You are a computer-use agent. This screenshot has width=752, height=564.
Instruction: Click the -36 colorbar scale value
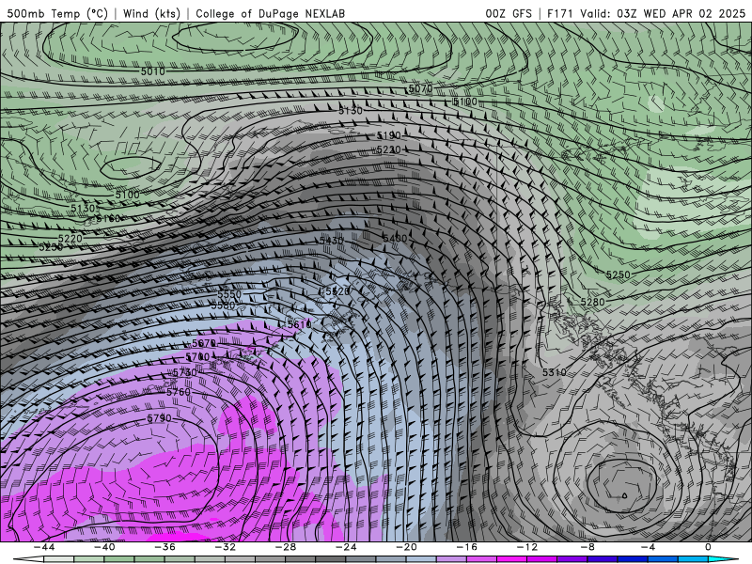165,547
